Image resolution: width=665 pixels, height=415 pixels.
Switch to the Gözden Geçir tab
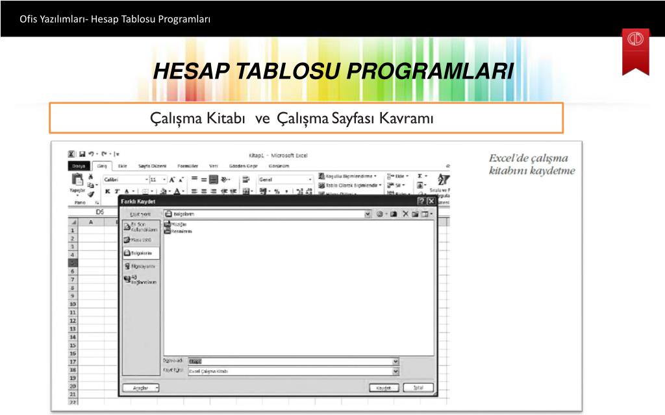[243, 166]
